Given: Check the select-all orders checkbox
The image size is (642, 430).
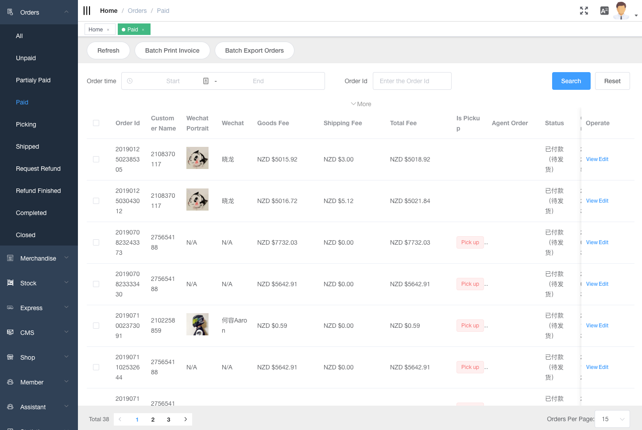Looking at the screenshot, I should point(96,123).
